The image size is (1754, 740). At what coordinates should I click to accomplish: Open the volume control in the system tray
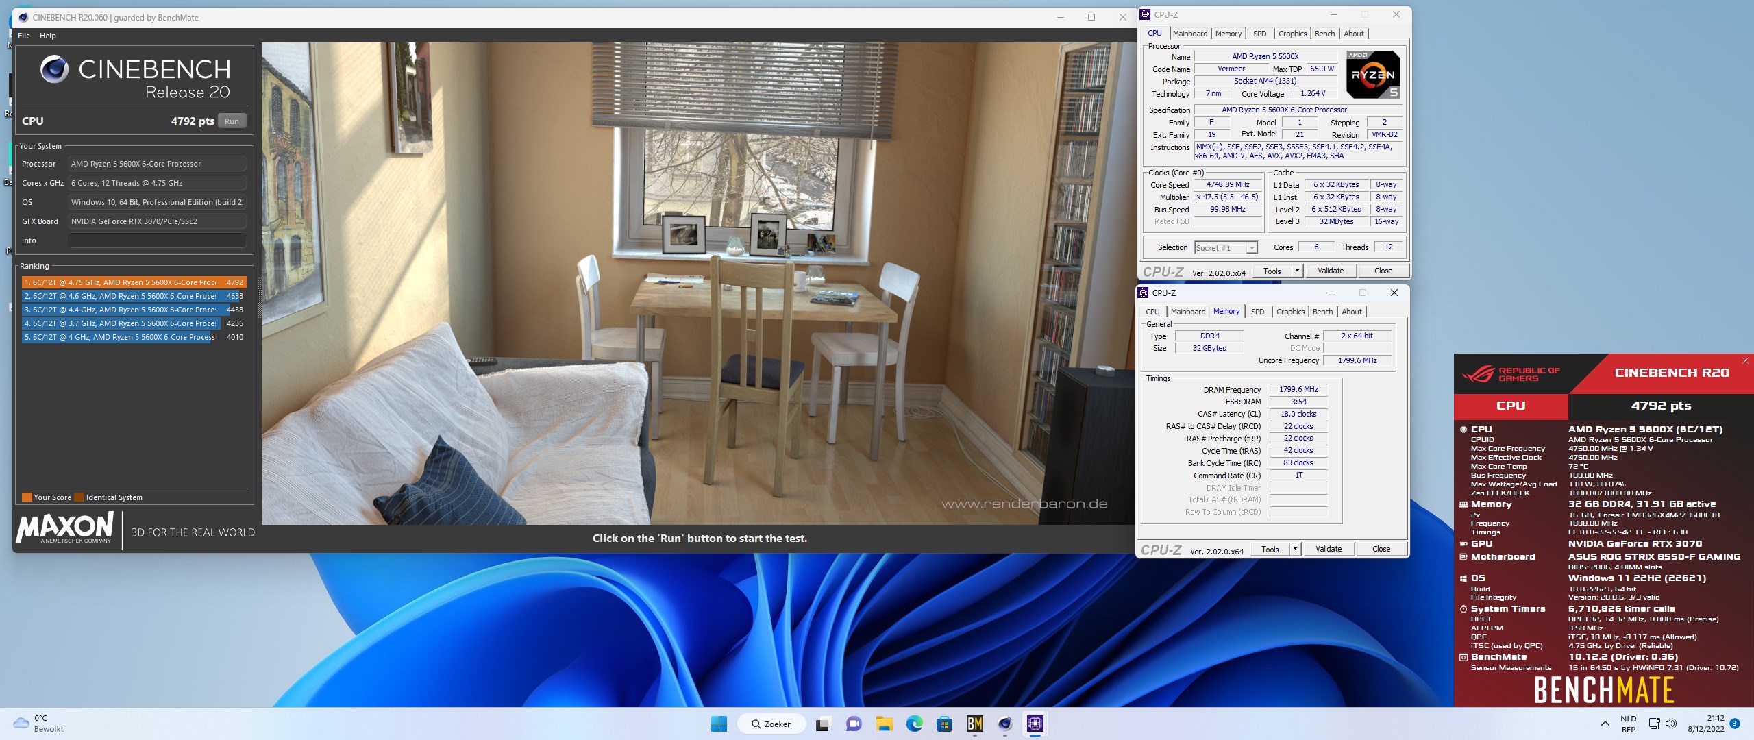tap(1671, 724)
